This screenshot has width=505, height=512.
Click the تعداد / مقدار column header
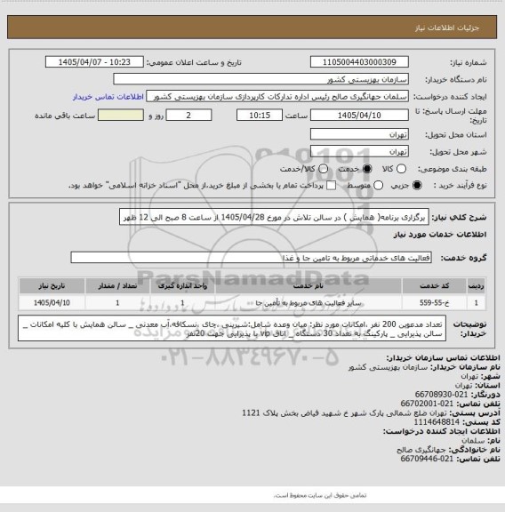117,286
